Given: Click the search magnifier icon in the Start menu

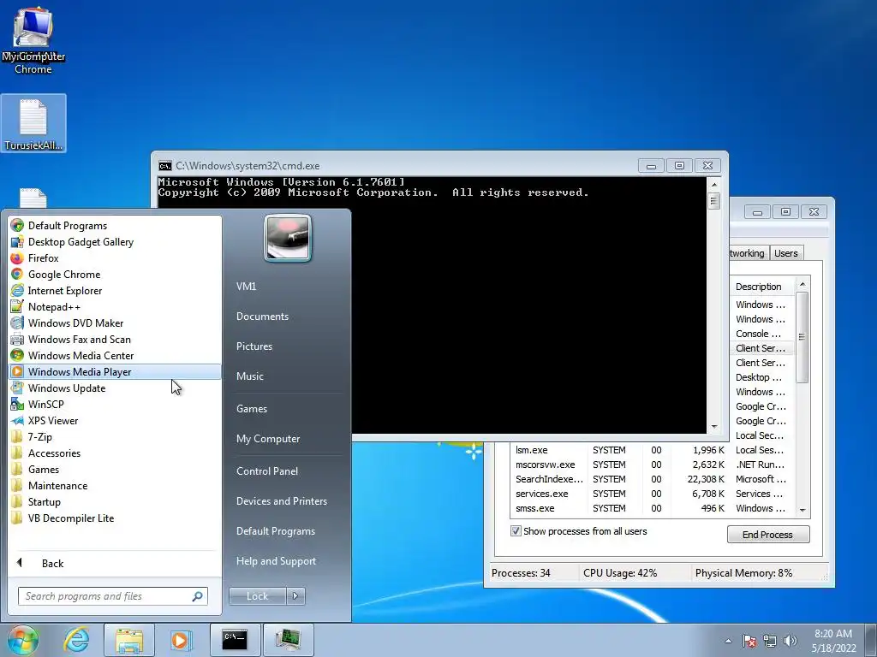Looking at the screenshot, I should (197, 596).
